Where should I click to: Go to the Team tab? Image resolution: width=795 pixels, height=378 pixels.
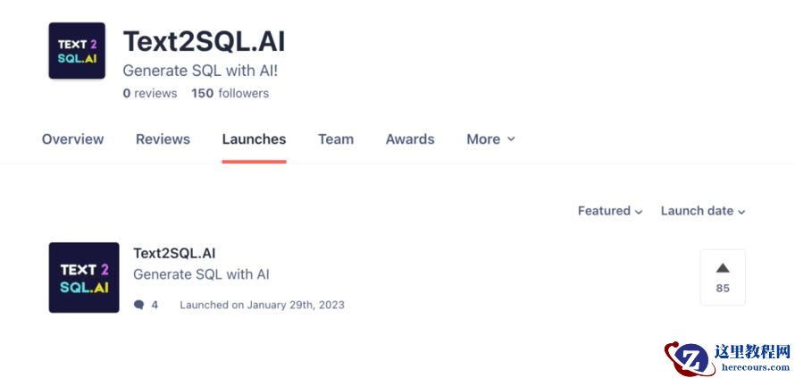(x=336, y=139)
